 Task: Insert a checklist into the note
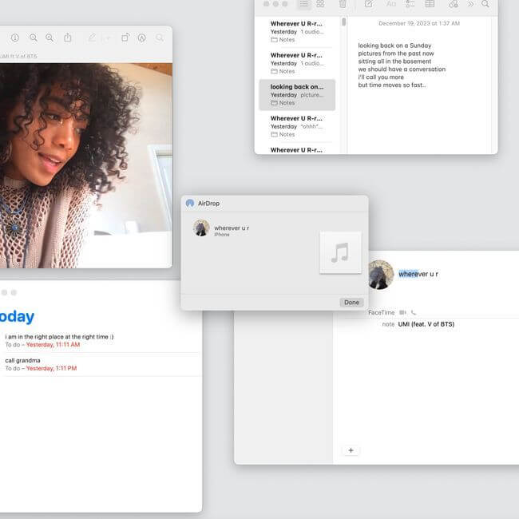click(x=410, y=4)
